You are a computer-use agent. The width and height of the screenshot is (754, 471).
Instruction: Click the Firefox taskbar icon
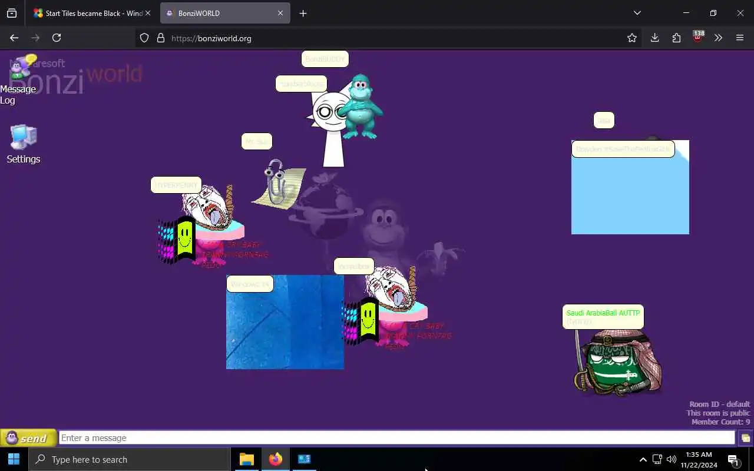275,459
